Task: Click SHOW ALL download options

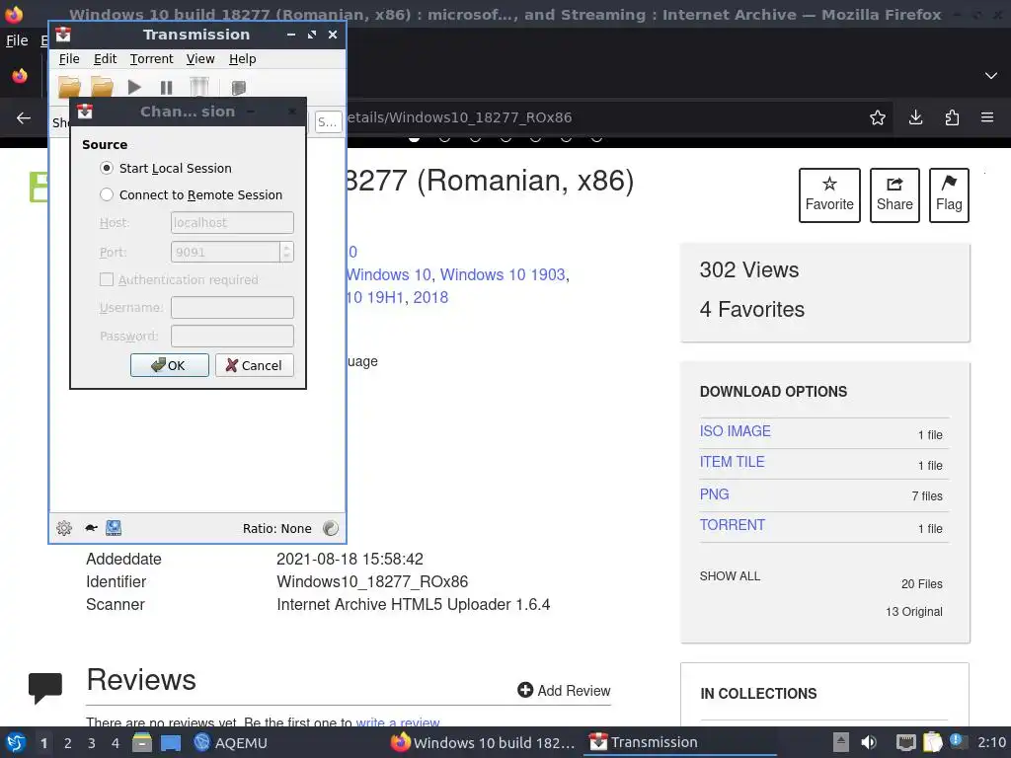Action: click(730, 576)
